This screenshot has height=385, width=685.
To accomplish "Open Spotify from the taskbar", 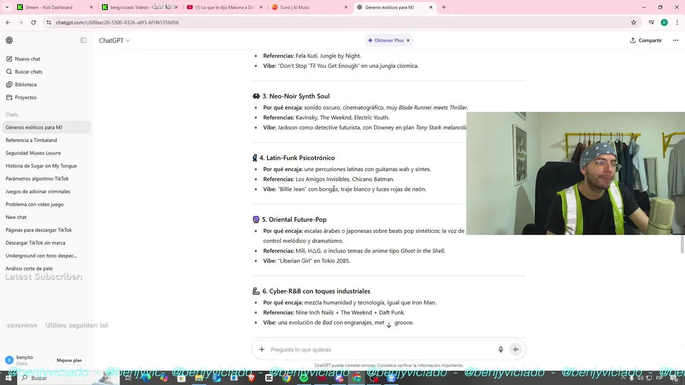I will click(303, 378).
